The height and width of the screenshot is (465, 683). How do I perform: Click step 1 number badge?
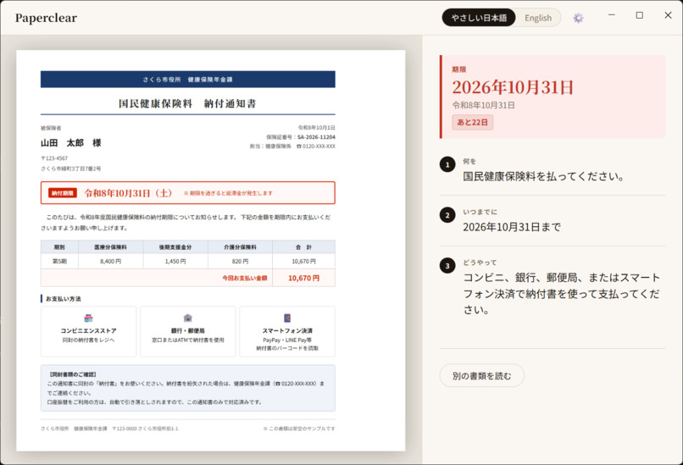[447, 164]
